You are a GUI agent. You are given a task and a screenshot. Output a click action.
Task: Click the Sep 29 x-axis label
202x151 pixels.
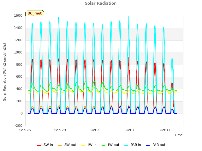coord(60,130)
